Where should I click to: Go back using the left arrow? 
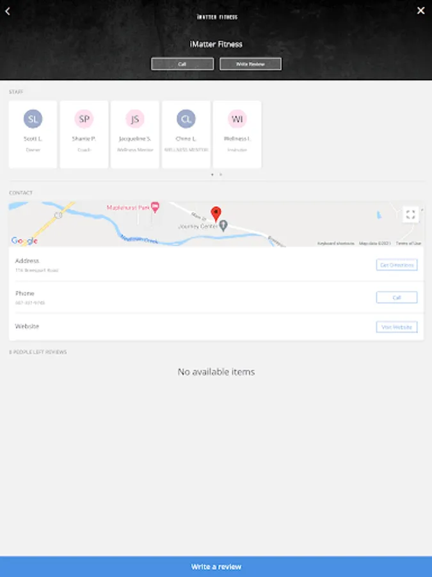coord(7,11)
